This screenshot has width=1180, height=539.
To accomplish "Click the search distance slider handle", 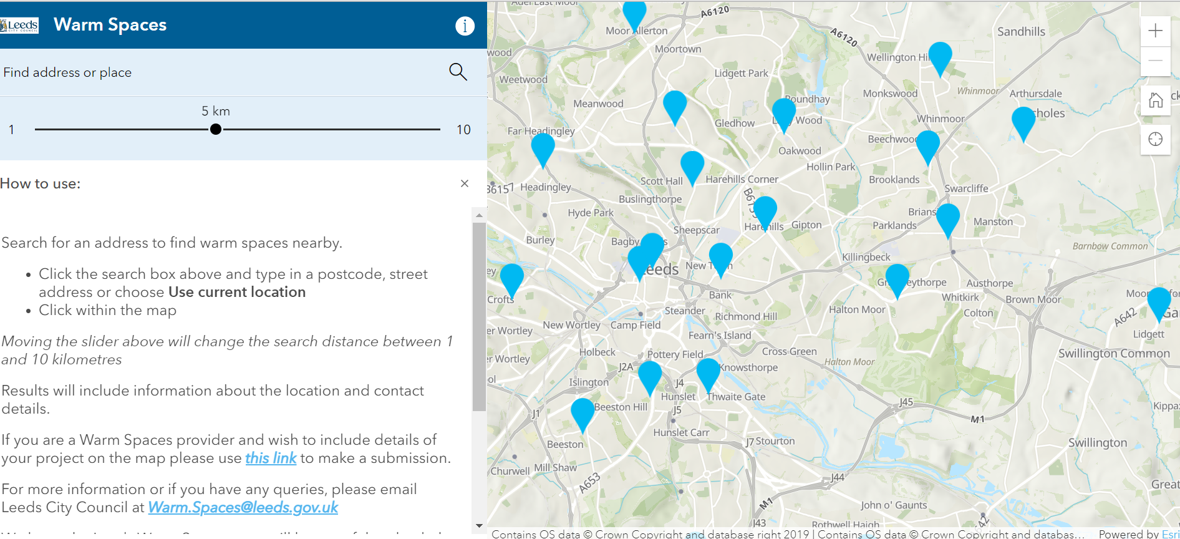I will point(216,129).
